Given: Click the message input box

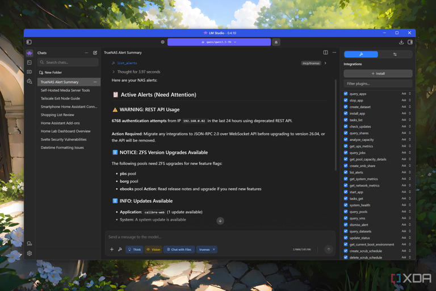Looking at the screenshot, I should 220,237.
